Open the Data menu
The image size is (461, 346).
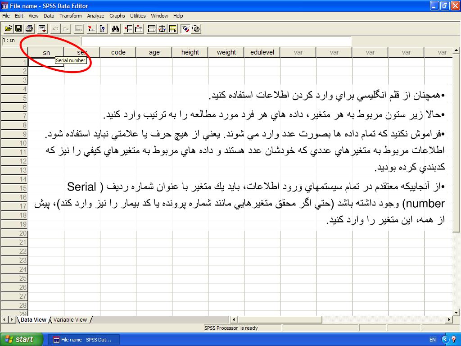(49, 16)
